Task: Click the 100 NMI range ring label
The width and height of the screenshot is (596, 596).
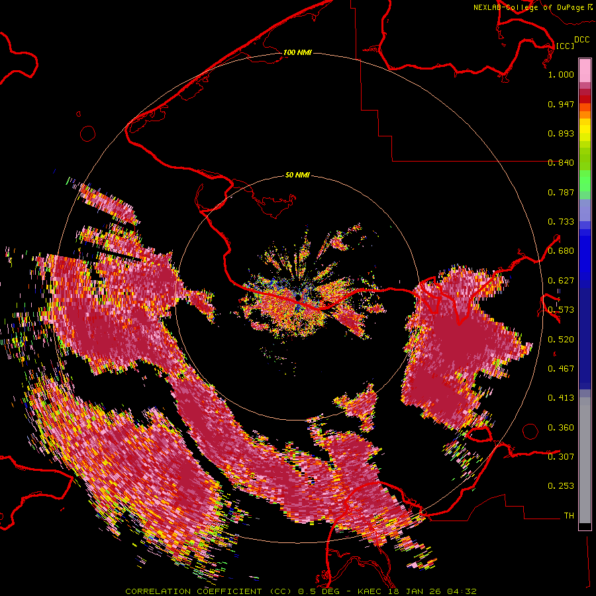Action: pyautogui.click(x=297, y=52)
